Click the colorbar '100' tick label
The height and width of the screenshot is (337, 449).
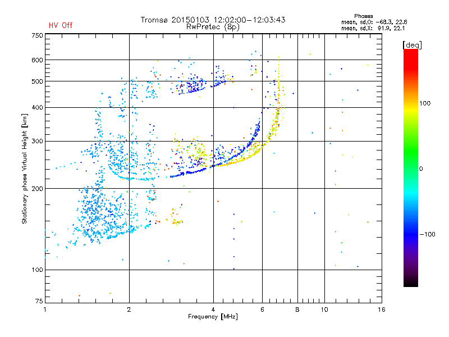pyautogui.click(x=425, y=103)
